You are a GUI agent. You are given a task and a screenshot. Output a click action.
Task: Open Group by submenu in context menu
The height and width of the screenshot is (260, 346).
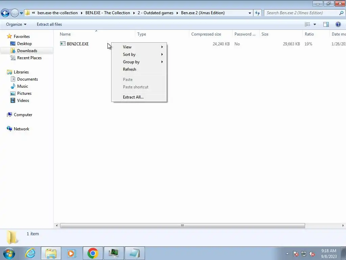coord(139,62)
